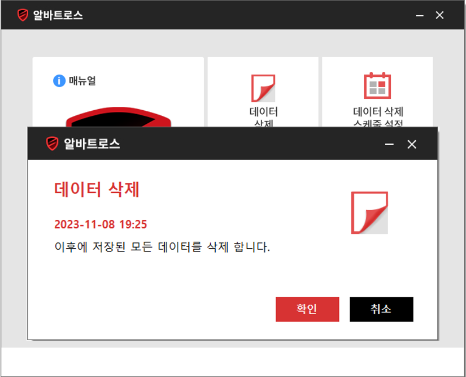This screenshot has width=466, height=377.
Task: Cancel deletion with the black 취소 button
Action: click(x=381, y=309)
